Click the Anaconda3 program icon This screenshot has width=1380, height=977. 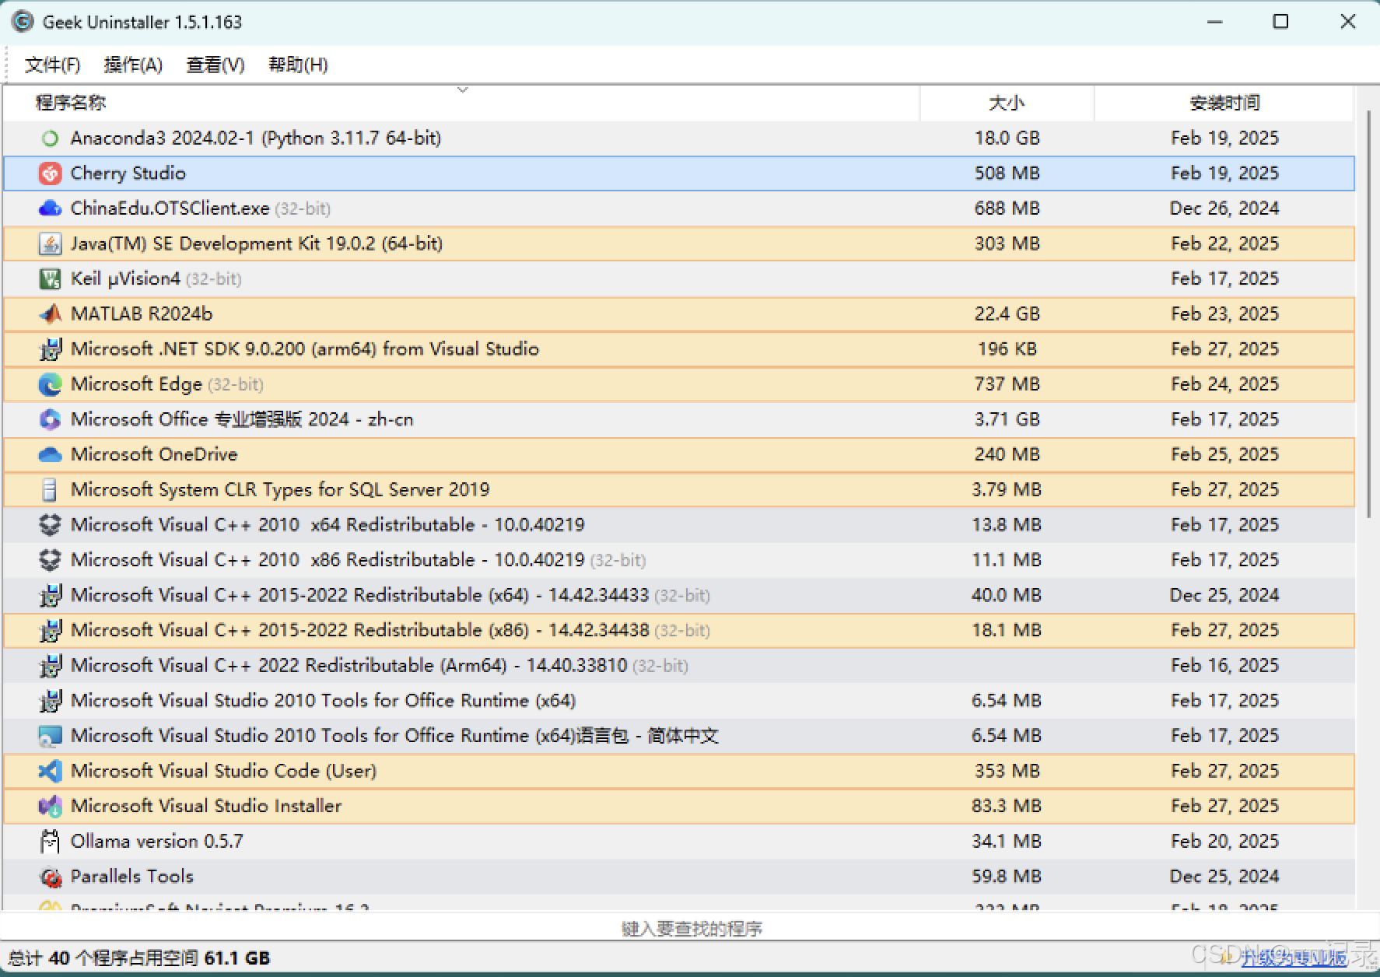tap(50, 138)
